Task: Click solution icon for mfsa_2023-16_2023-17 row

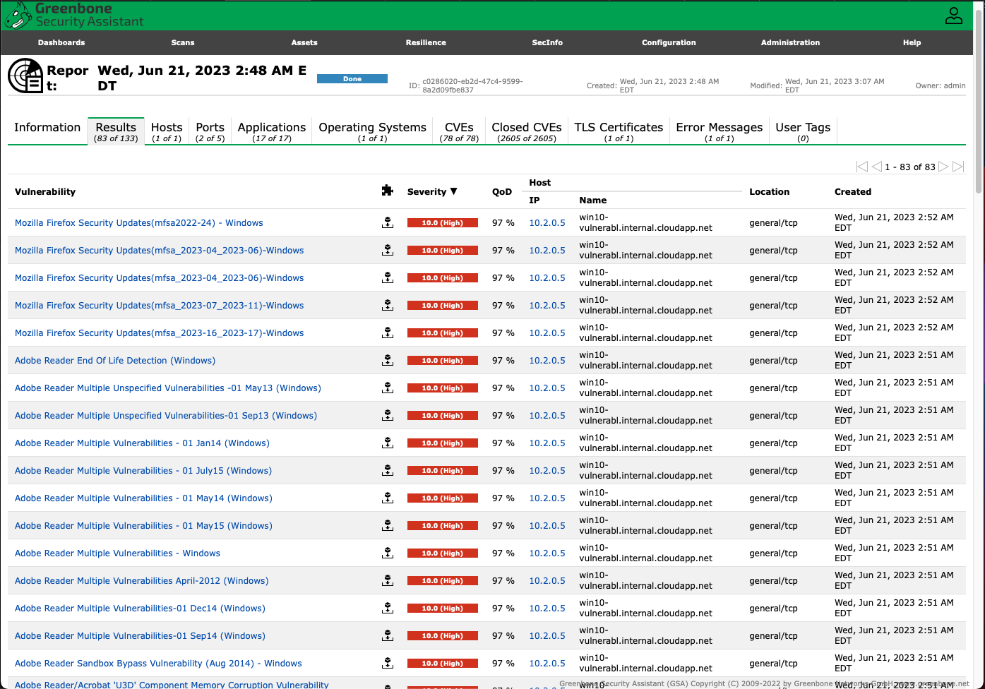Action: click(388, 332)
